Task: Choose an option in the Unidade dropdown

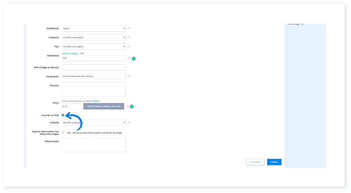Action: (94, 123)
